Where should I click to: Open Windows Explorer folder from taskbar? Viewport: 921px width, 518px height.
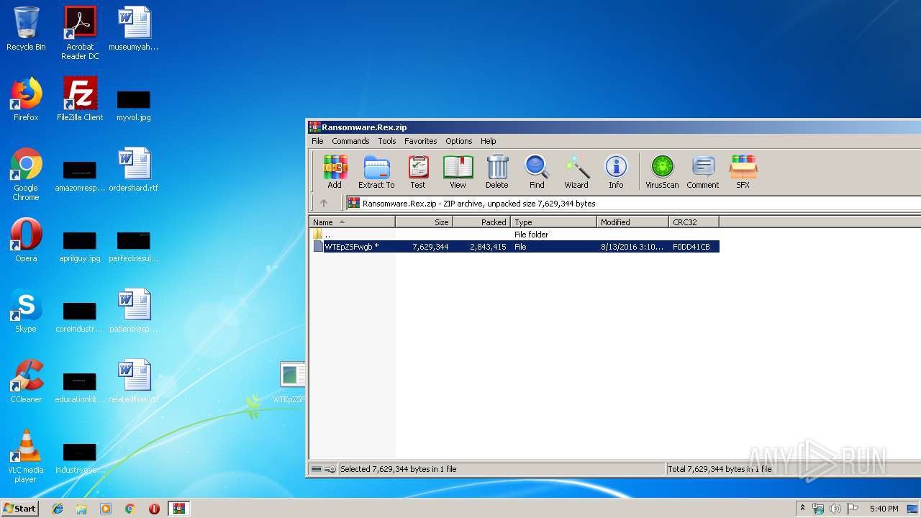[x=81, y=509]
